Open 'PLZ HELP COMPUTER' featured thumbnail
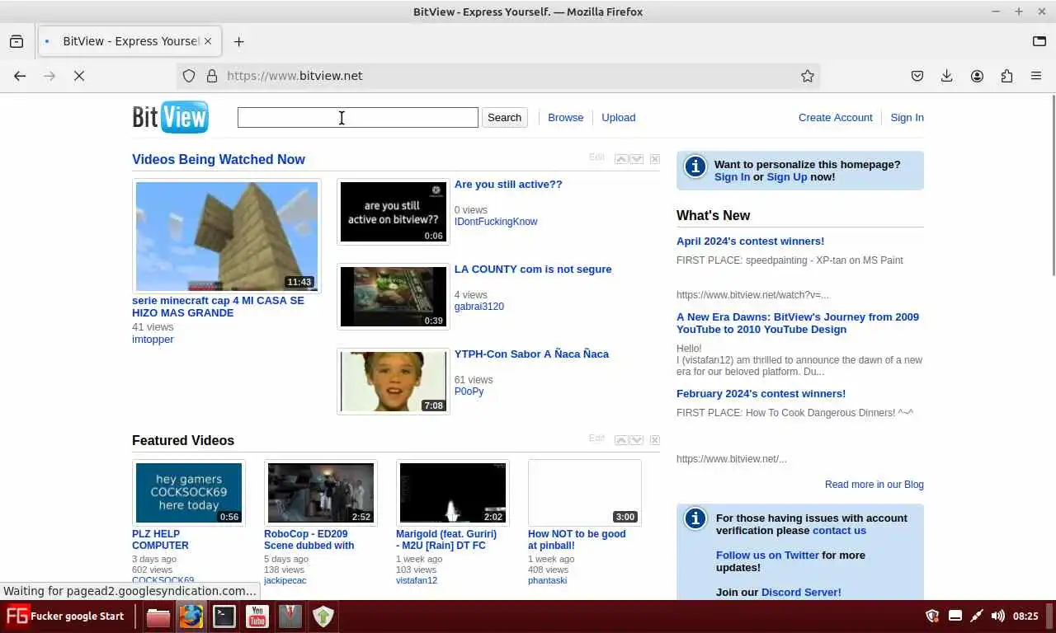Screen dimensions: 1056x633 tap(189, 493)
